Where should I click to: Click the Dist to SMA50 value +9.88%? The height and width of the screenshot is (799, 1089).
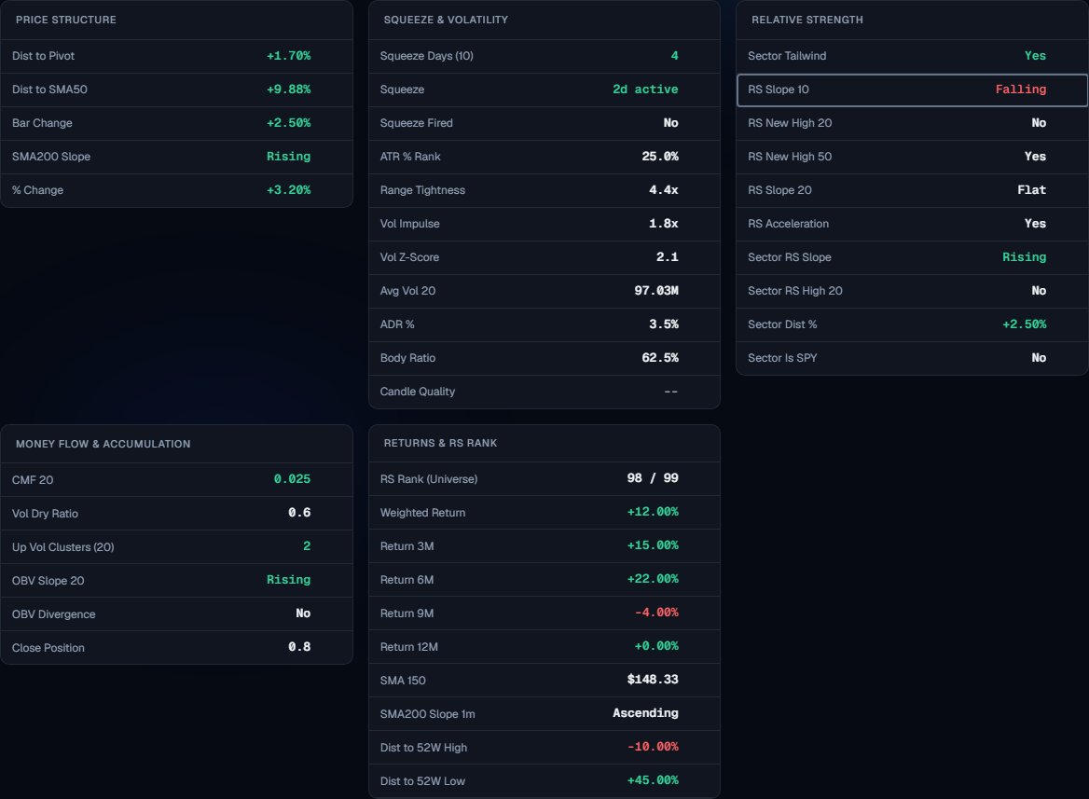pos(288,89)
